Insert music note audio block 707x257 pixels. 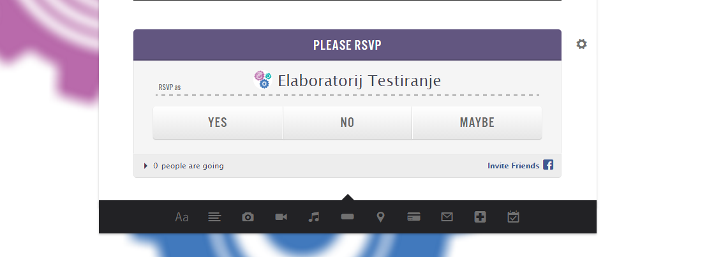314,217
